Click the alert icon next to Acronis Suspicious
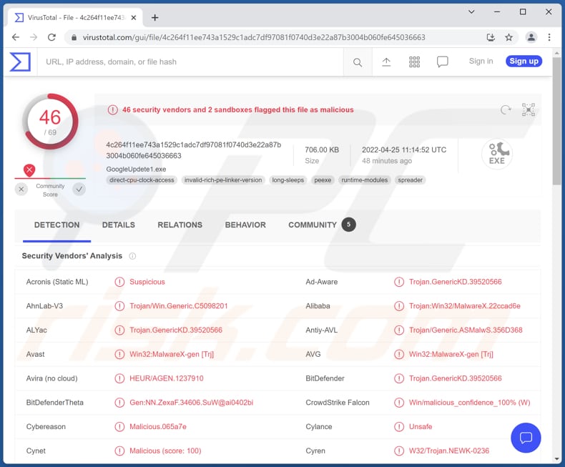Viewport: 565px width, 467px height. tap(119, 282)
